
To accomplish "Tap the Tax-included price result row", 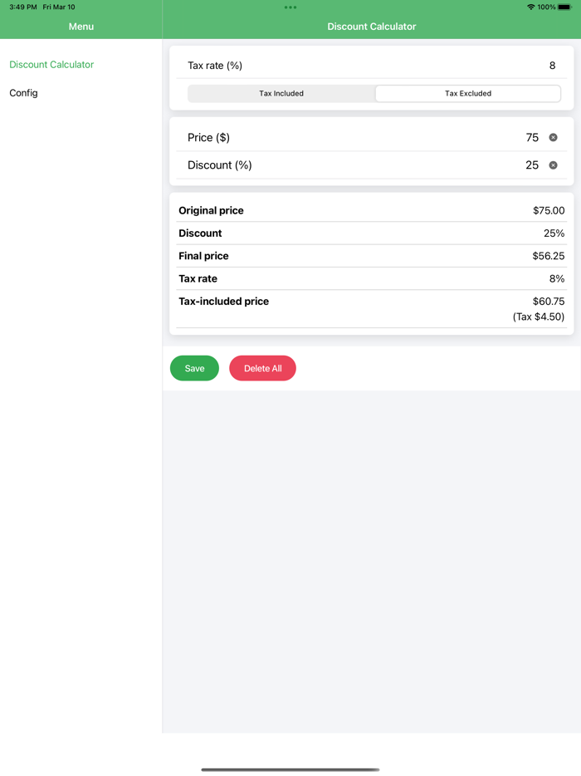I will pos(372,302).
